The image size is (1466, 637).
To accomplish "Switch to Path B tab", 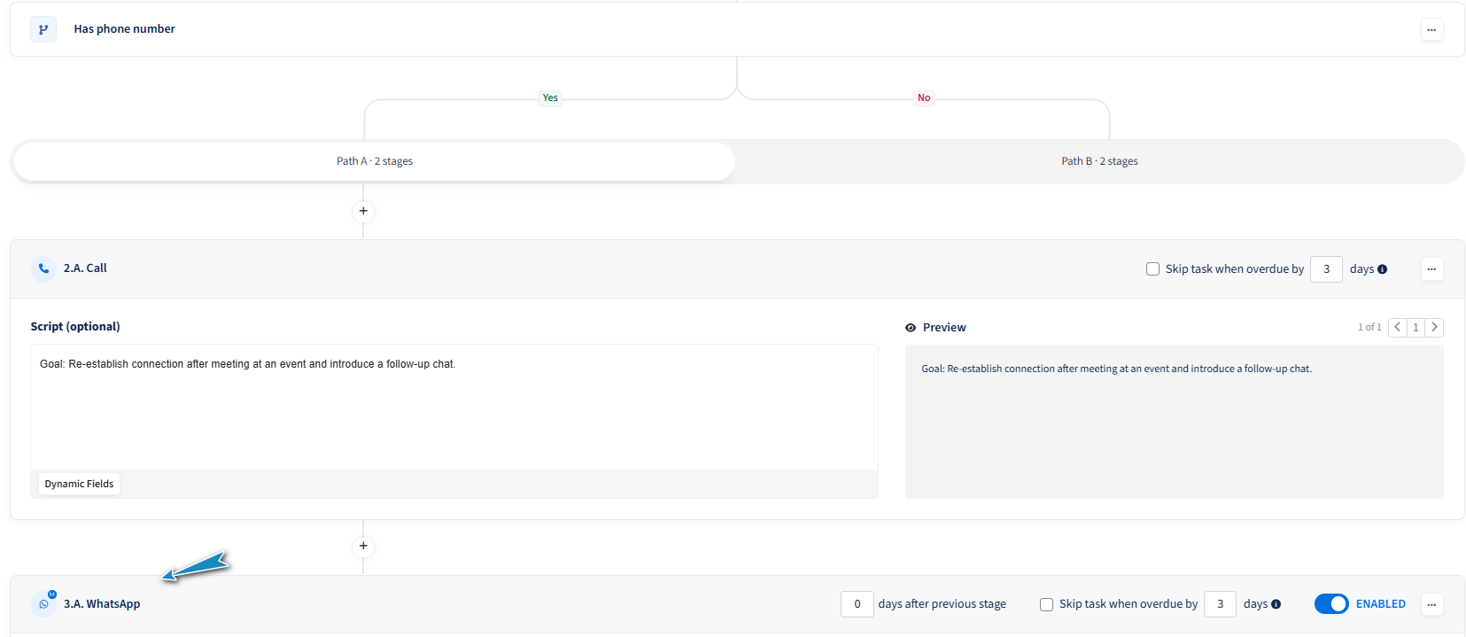I will [1099, 161].
